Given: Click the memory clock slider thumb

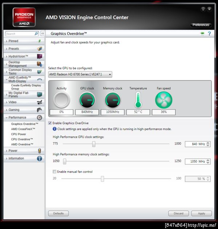Looking at the screenshot, I should (65, 161).
